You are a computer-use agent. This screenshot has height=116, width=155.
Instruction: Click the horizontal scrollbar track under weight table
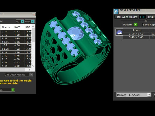click(12, 70)
